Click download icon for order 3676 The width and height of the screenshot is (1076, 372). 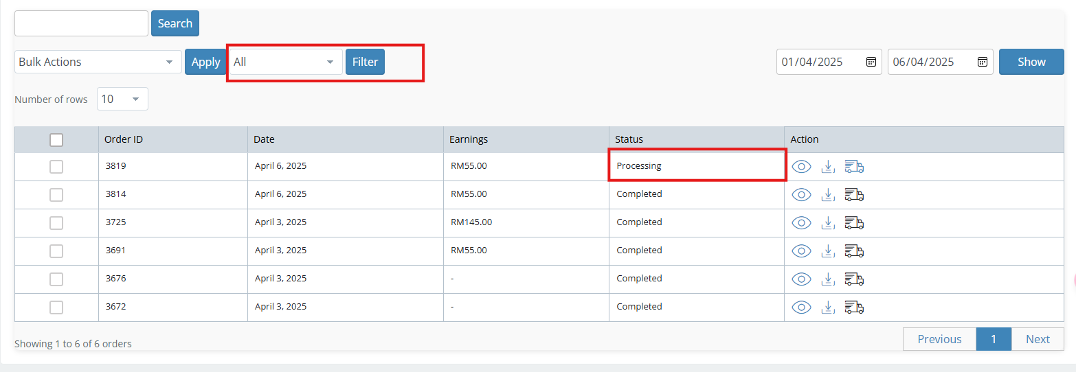click(828, 279)
